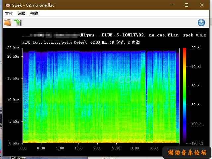This screenshot has height=159, width=212.
Task: Maximize the Spek window
Action: click(x=186, y=5)
